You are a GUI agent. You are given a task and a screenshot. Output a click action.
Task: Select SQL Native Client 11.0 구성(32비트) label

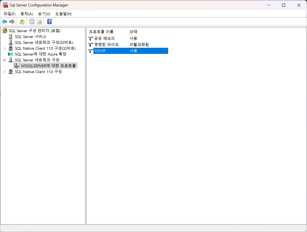click(45, 48)
